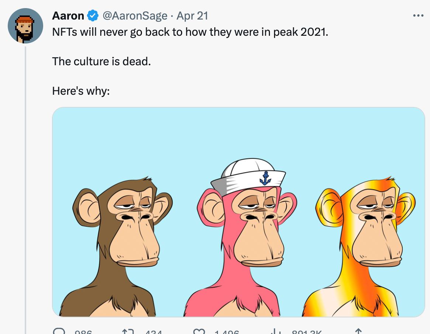Open the Apr 21 timestamp permalink

pyautogui.click(x=192, y=15)
